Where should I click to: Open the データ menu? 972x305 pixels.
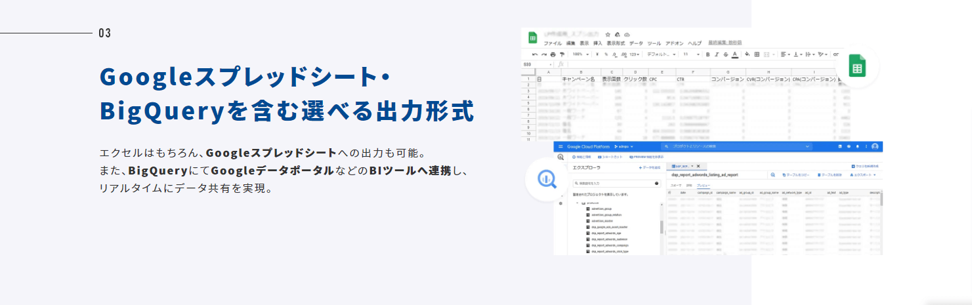pyautogui.click(x=636, y=43)
